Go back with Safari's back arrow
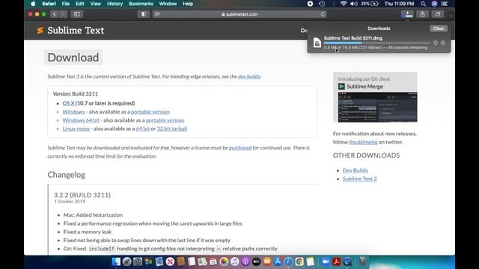 55,14
